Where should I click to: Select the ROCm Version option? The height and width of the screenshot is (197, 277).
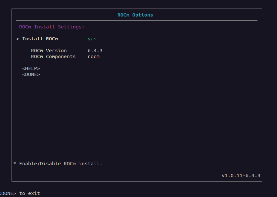pos(49,51)
